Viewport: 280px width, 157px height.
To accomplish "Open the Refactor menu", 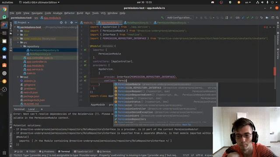I will point(70,13).
